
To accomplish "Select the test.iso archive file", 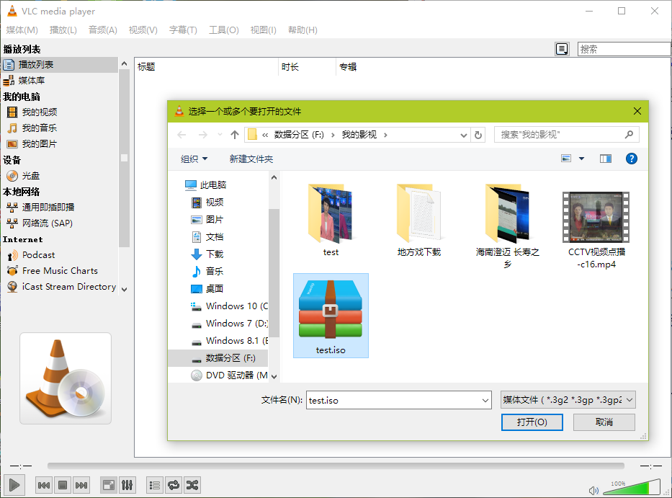I will (x=331, y=316).
